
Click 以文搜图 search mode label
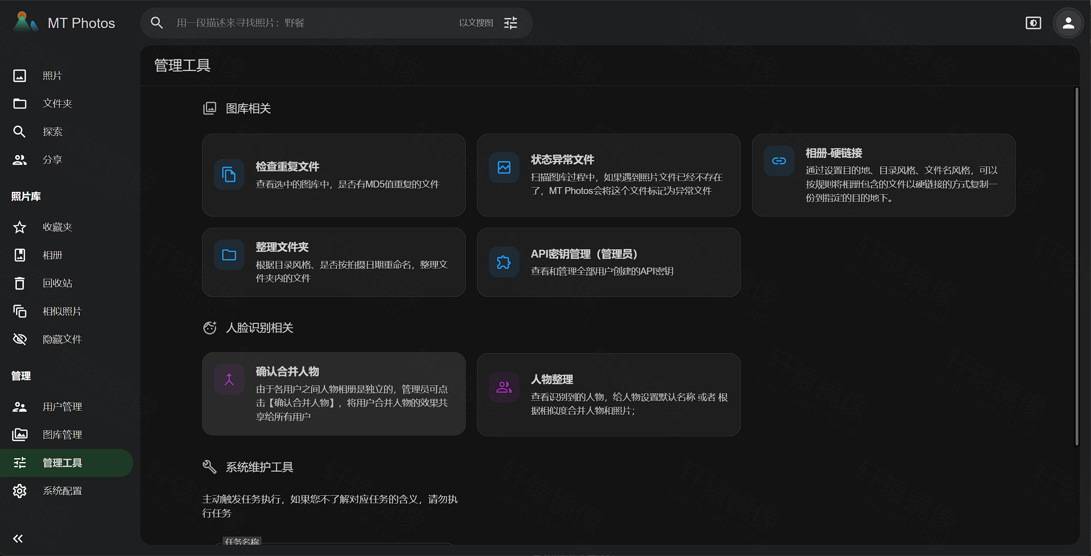click(476, 23)
